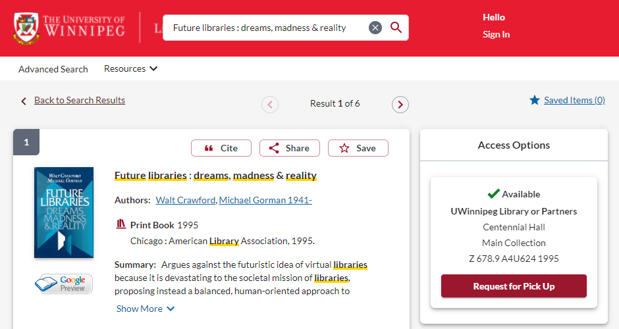Click the green Available checkmark icon
The height and width of the screenshot is (329, 619).
coord(493,193)
